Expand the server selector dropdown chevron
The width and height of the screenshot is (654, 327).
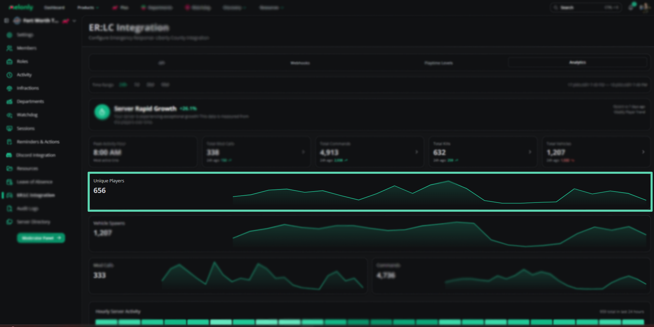tap(74, 21)
